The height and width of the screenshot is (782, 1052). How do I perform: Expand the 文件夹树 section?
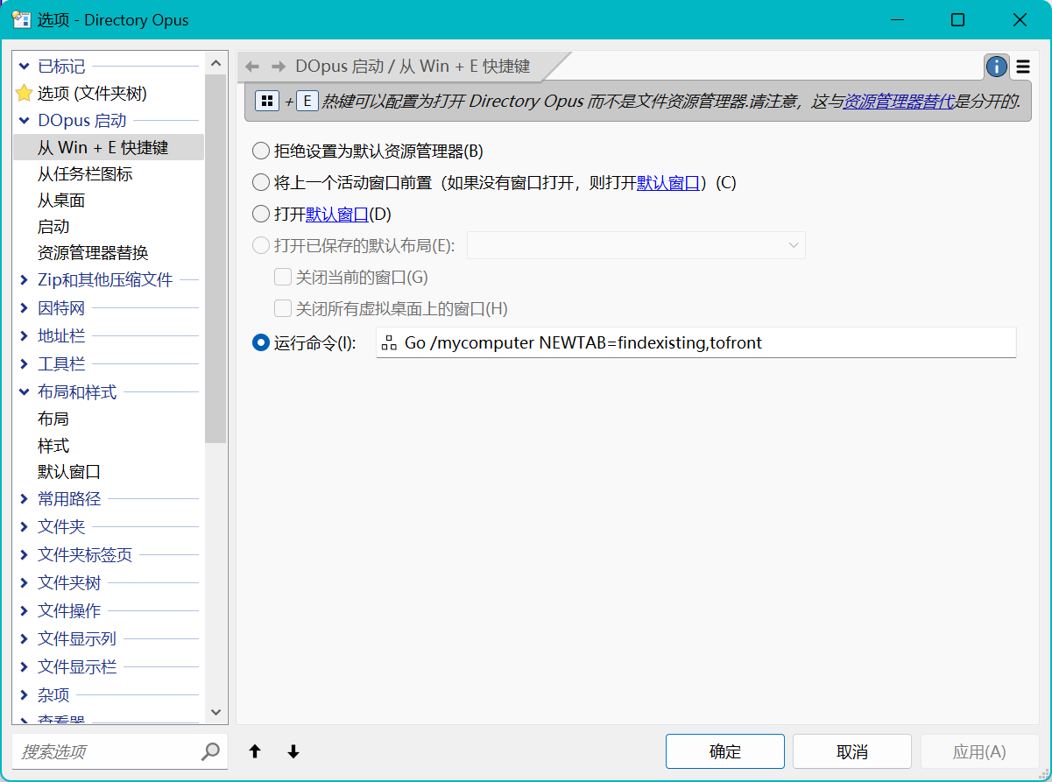point(24,583)
